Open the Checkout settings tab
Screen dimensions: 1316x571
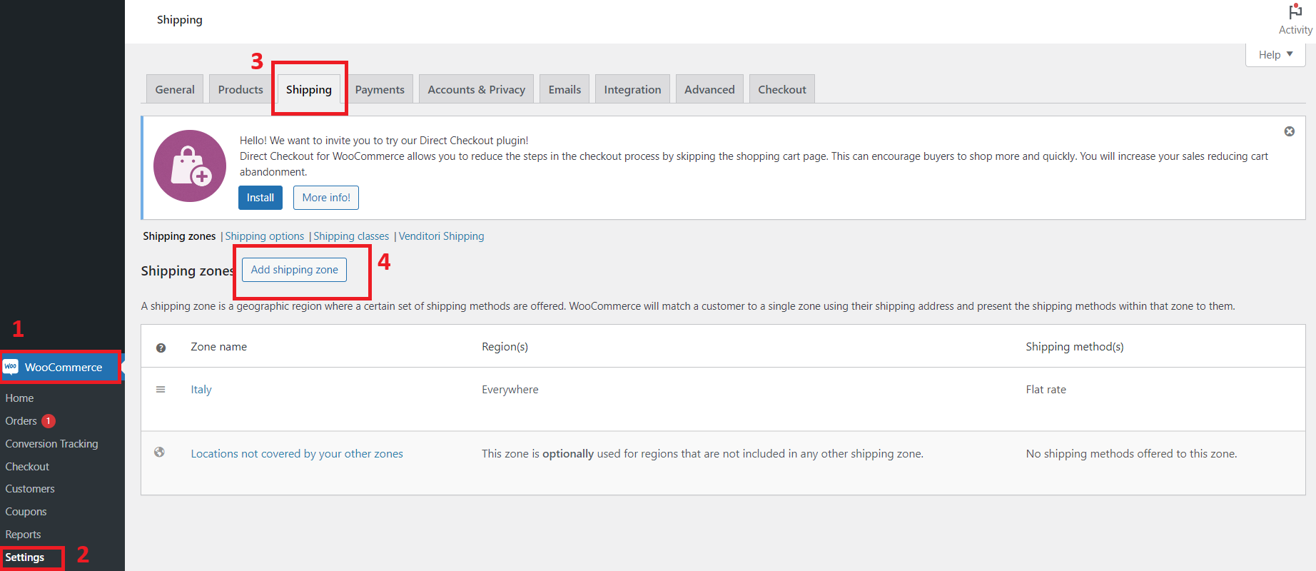coord(782,89)
